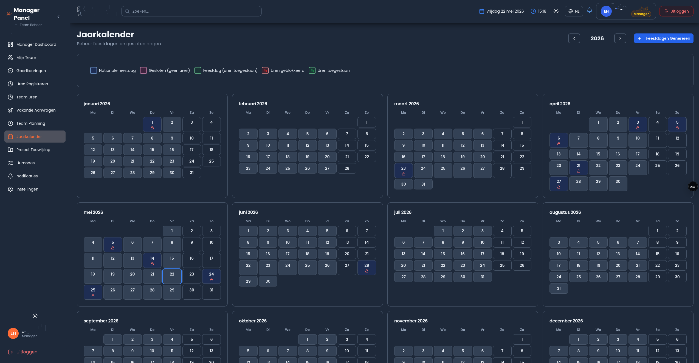Toggle theme with sidebar sun icon
Screen dimensions: 699x363
(x=35, y=316)
